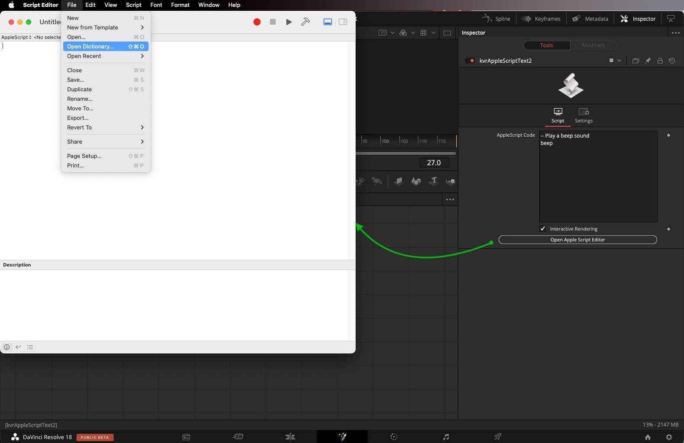Screen dimensions: 684x443
Task: Switch to the Deliver rocket page icon
Action: (x=498, y=437)
